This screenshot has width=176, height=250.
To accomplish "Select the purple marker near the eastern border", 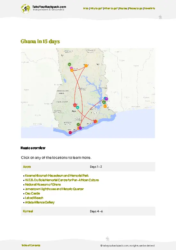I will 107,99.
